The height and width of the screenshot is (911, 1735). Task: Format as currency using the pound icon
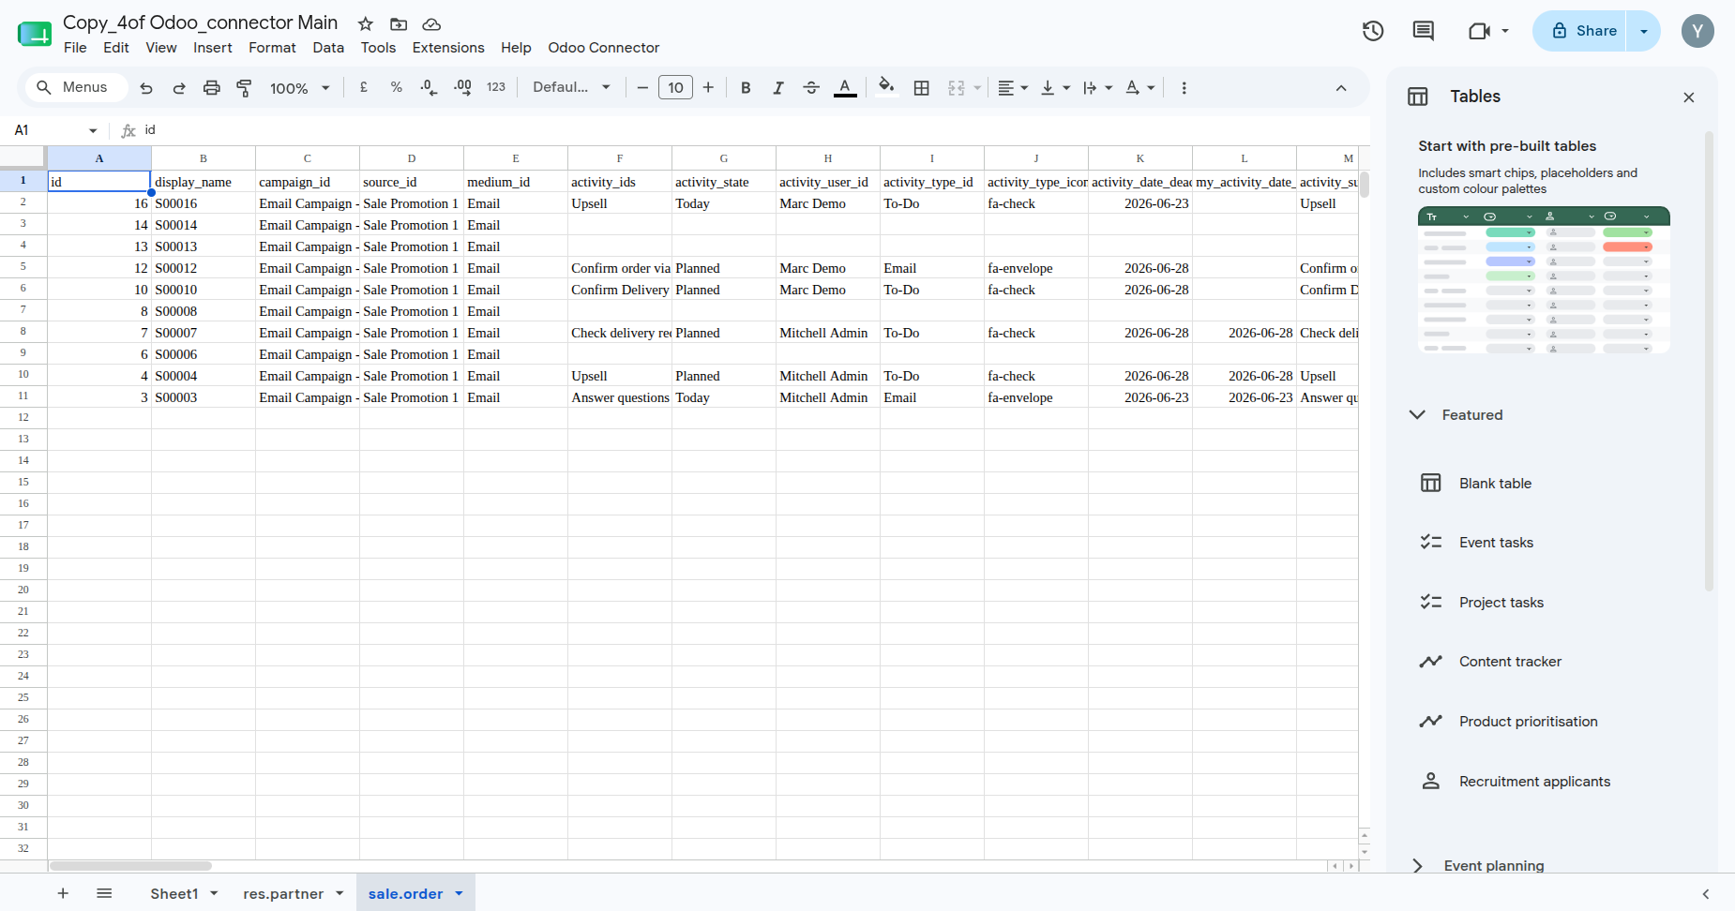click(364, 87)
